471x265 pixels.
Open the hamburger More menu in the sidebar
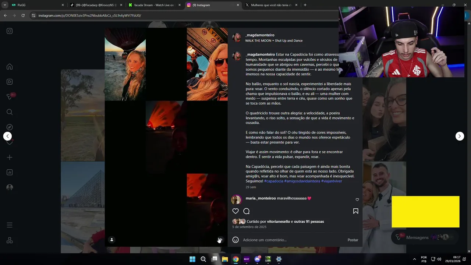point(10,225)
